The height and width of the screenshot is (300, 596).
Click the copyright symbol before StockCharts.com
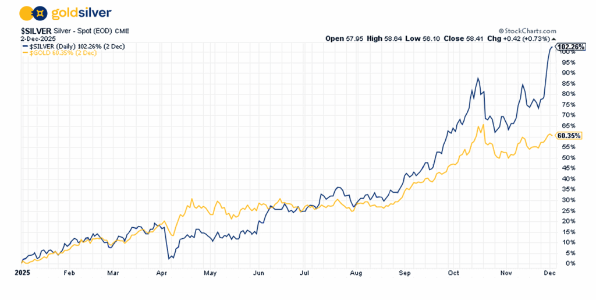[501, 31]
